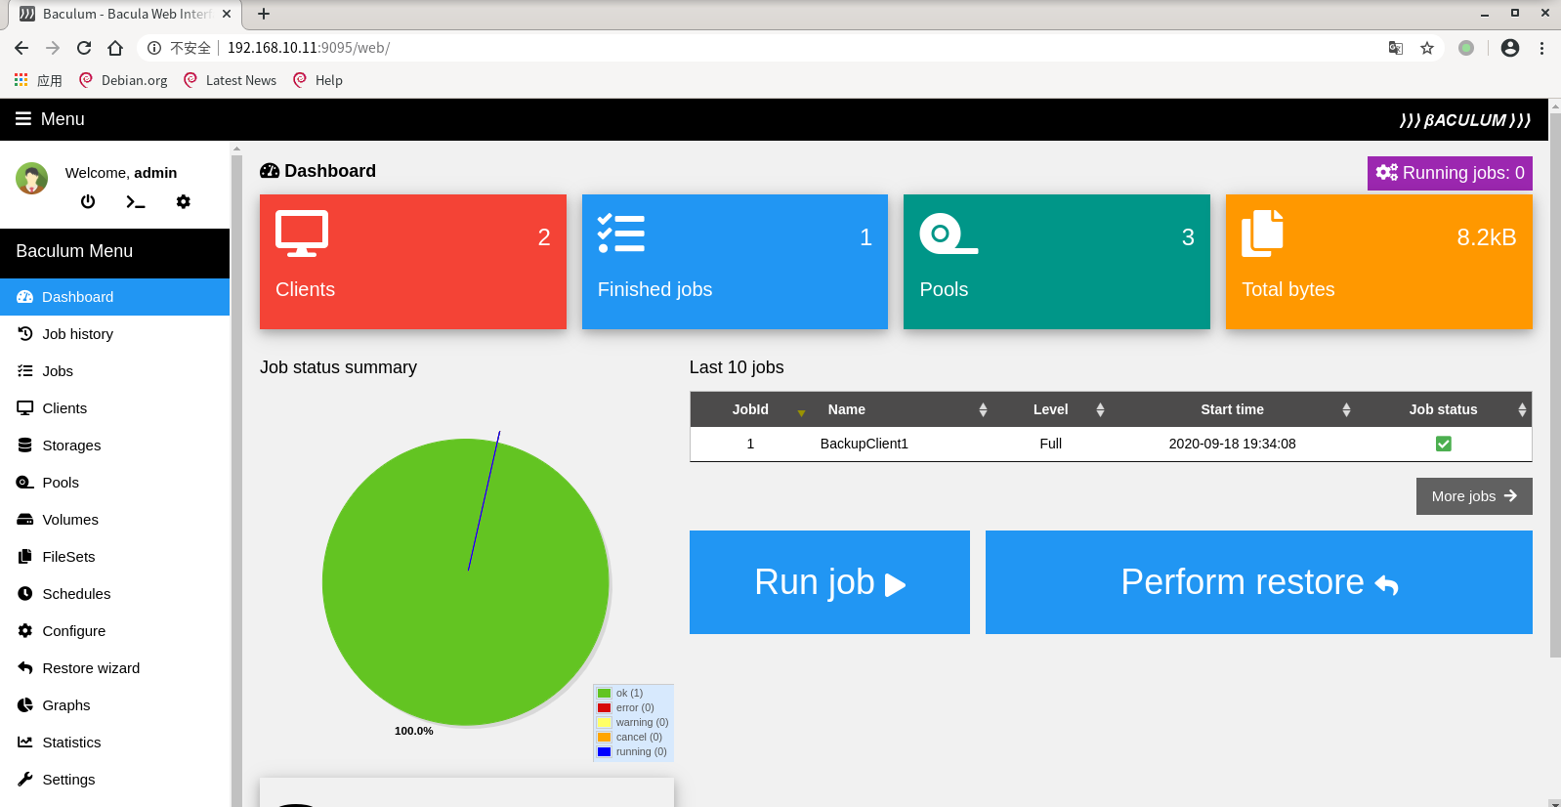Image resolution: width=1561 pixels, height=807 pixels.
Task: Open Job history in sidebar
Action: [77, 334]
